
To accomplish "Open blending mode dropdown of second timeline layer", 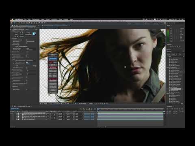I will (61, 115).
